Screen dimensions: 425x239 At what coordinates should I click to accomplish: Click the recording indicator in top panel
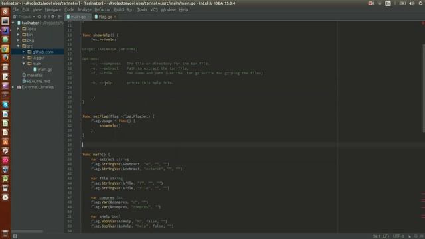point(371,3)
